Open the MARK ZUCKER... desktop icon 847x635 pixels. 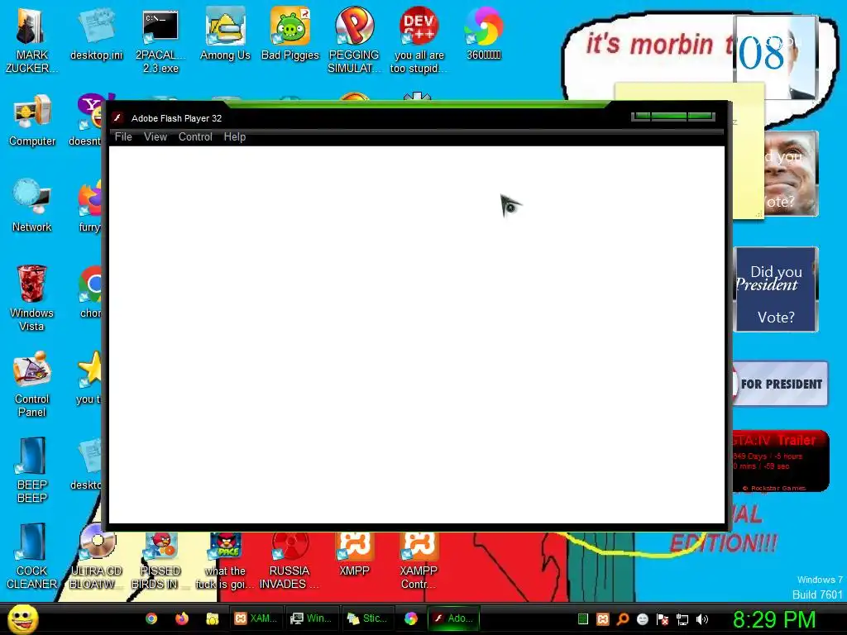pyautogui.click(x=31, y=41)
